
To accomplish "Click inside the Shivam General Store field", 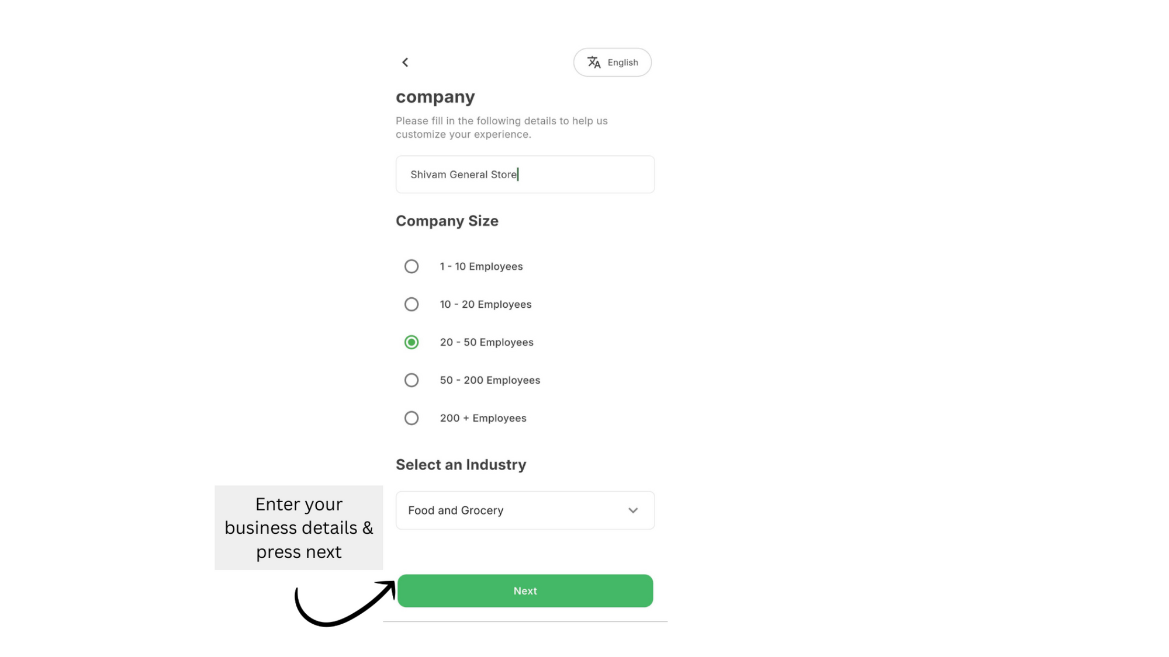I will tap(524, 174).
